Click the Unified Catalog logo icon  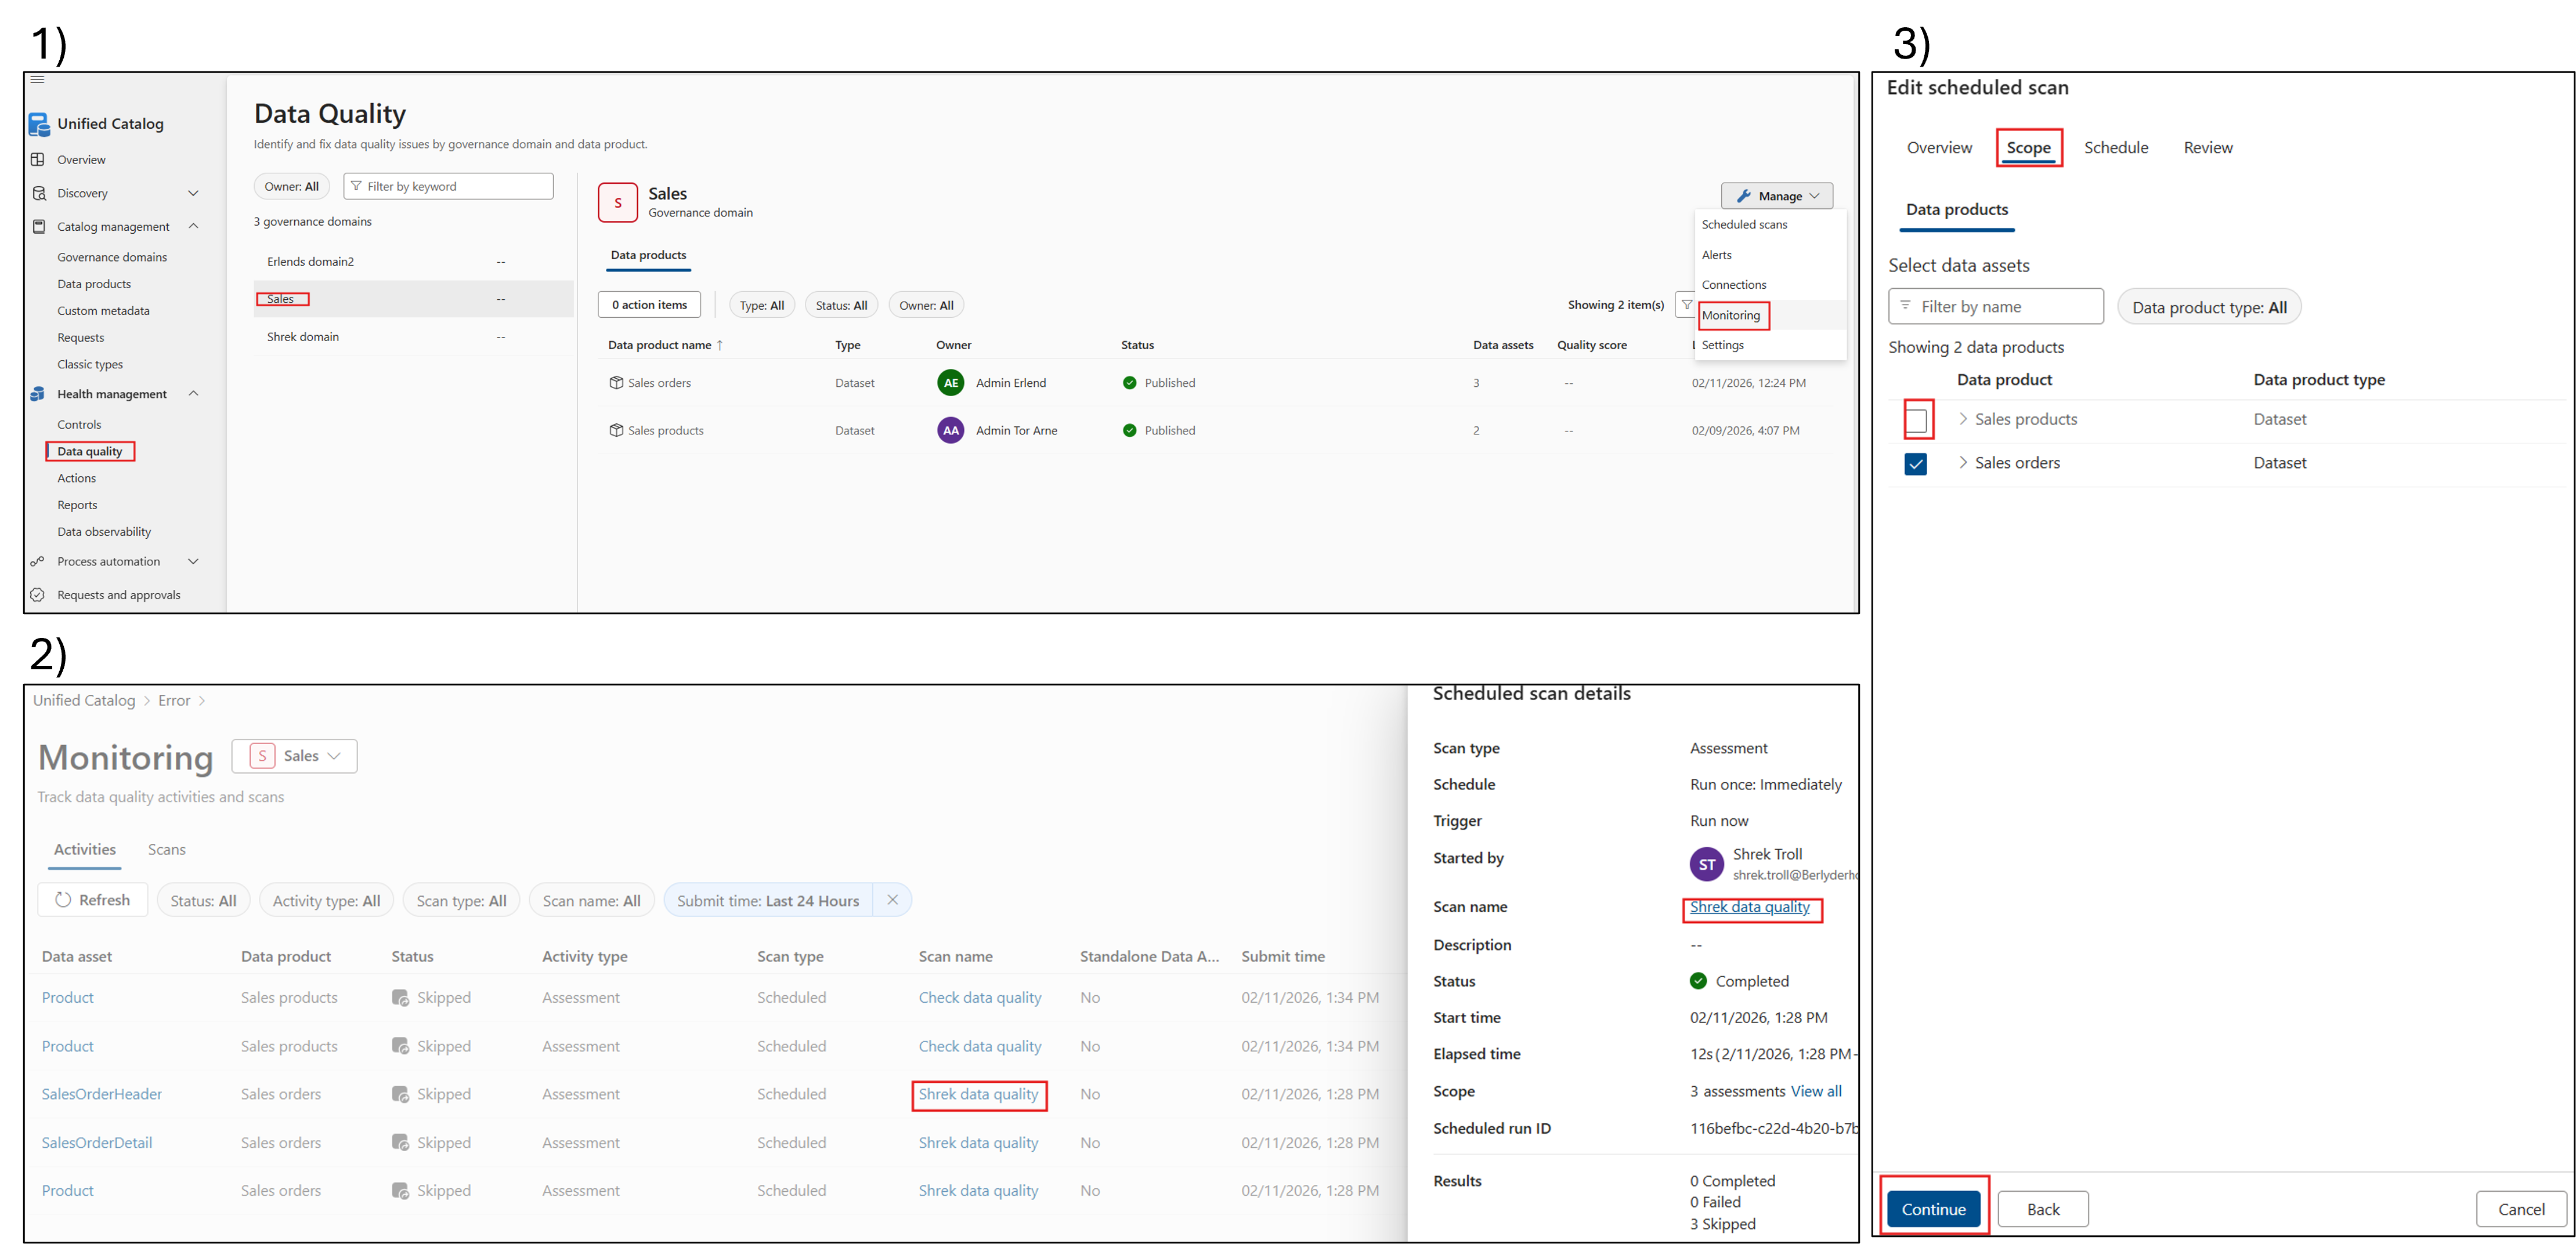pos(39,124)
